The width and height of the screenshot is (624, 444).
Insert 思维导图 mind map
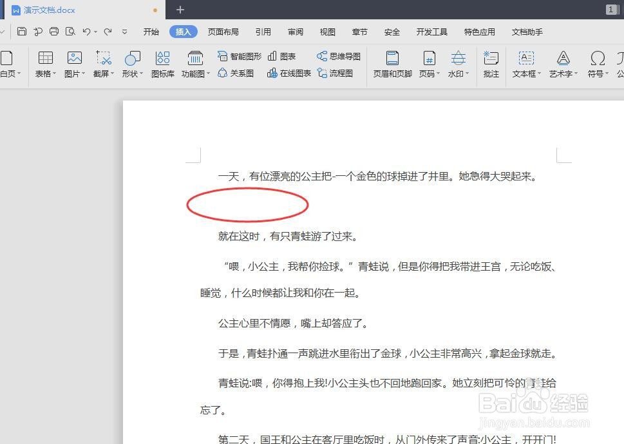pos(339,57)
